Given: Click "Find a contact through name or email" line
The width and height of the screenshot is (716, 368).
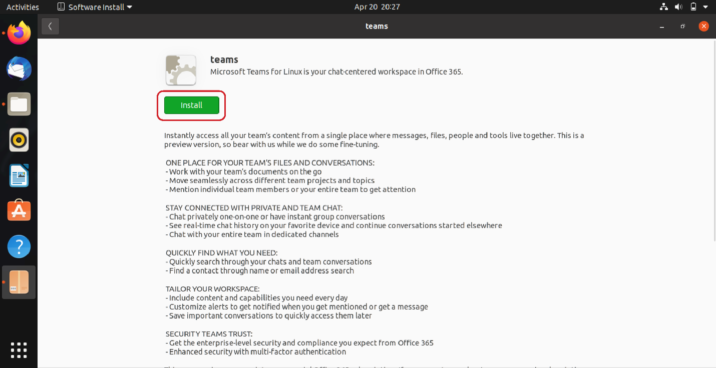Looking at the screenshot, I should point(260,270).
